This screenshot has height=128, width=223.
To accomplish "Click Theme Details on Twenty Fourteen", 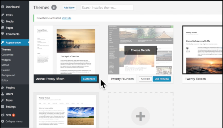I will click(141, 50).
